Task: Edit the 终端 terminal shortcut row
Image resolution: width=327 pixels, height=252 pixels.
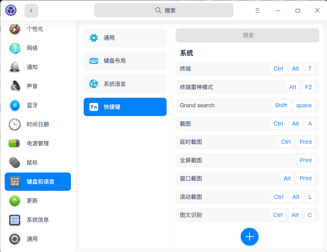Action: pos(248,69)
